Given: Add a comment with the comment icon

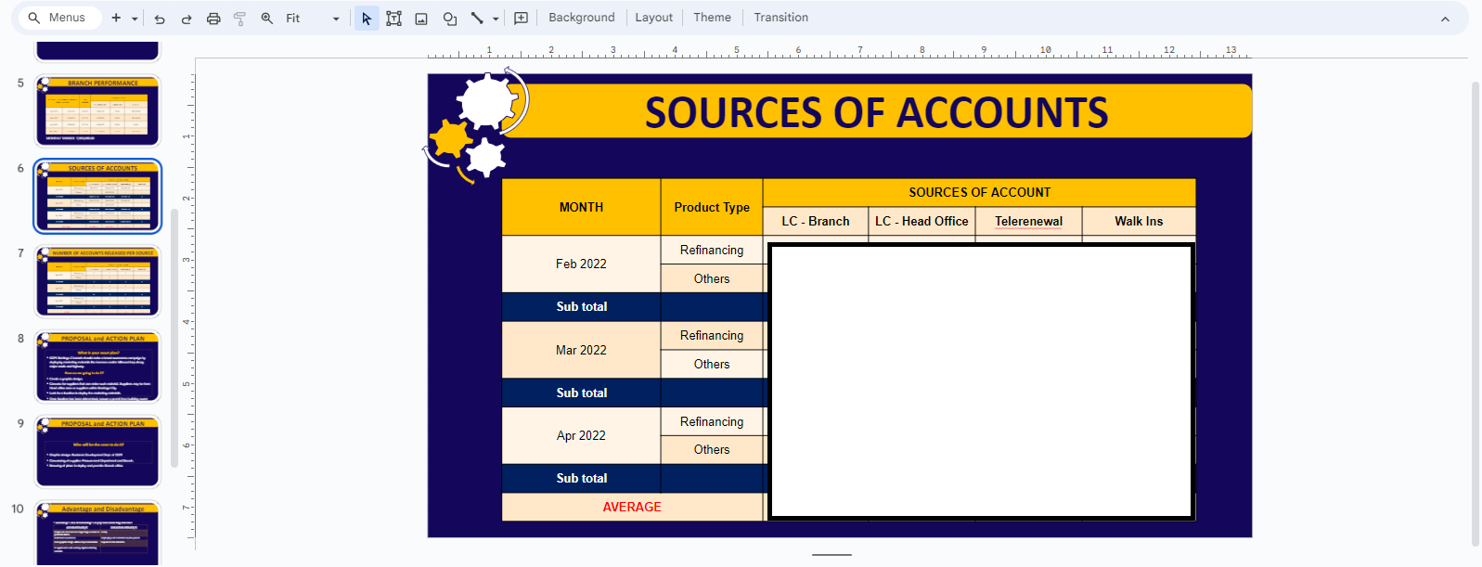Looking at the screenshot, I should point(522,18).
